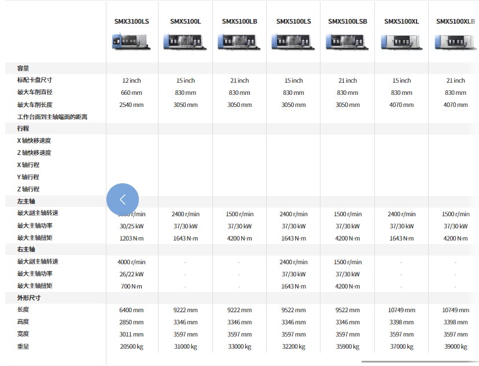Click the 33000 kg weight cell
Viewport: 479px width, 366px height.
point(239,347)
